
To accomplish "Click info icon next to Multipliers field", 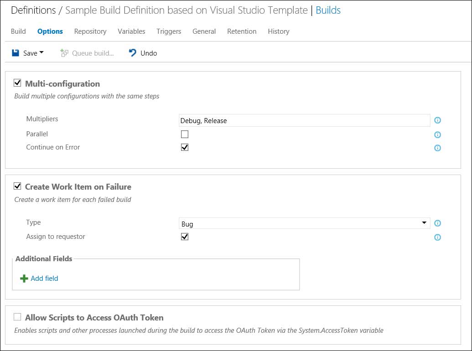I will click(x=437, y=120).
